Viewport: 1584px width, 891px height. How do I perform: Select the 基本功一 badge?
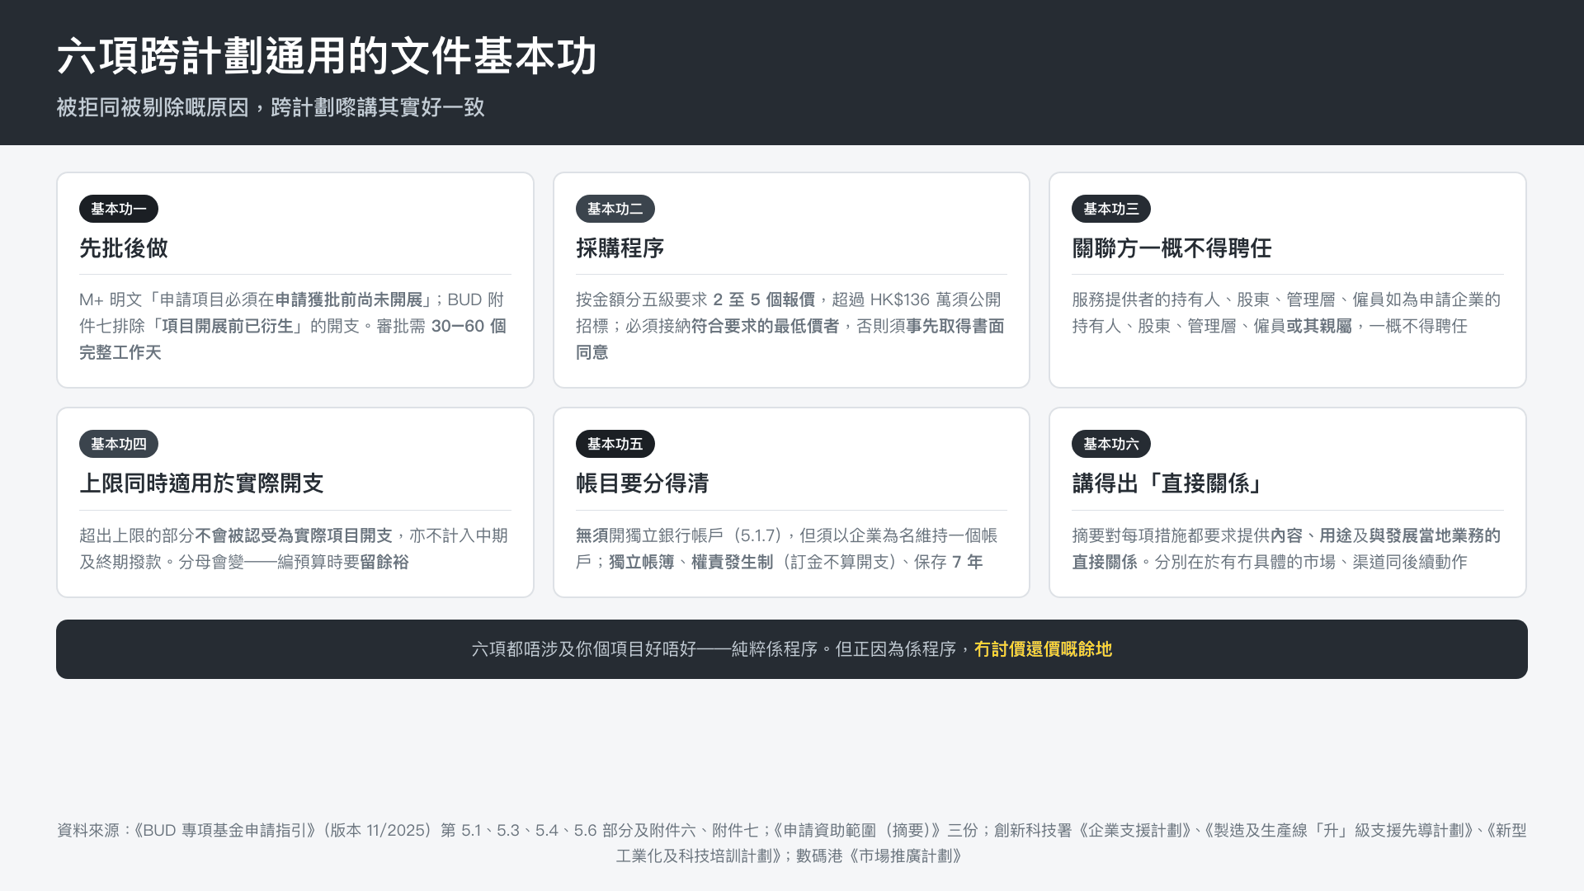(119, 209)
